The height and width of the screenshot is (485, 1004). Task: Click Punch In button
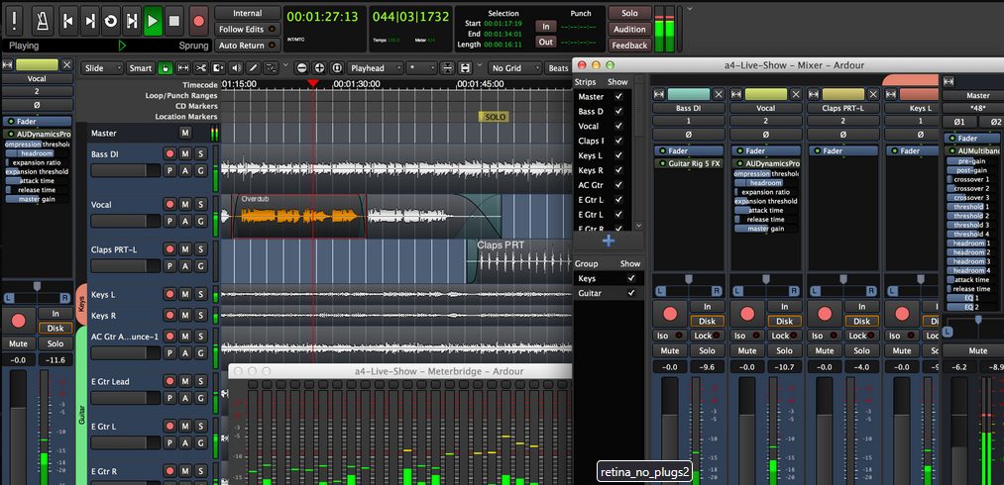545,27
